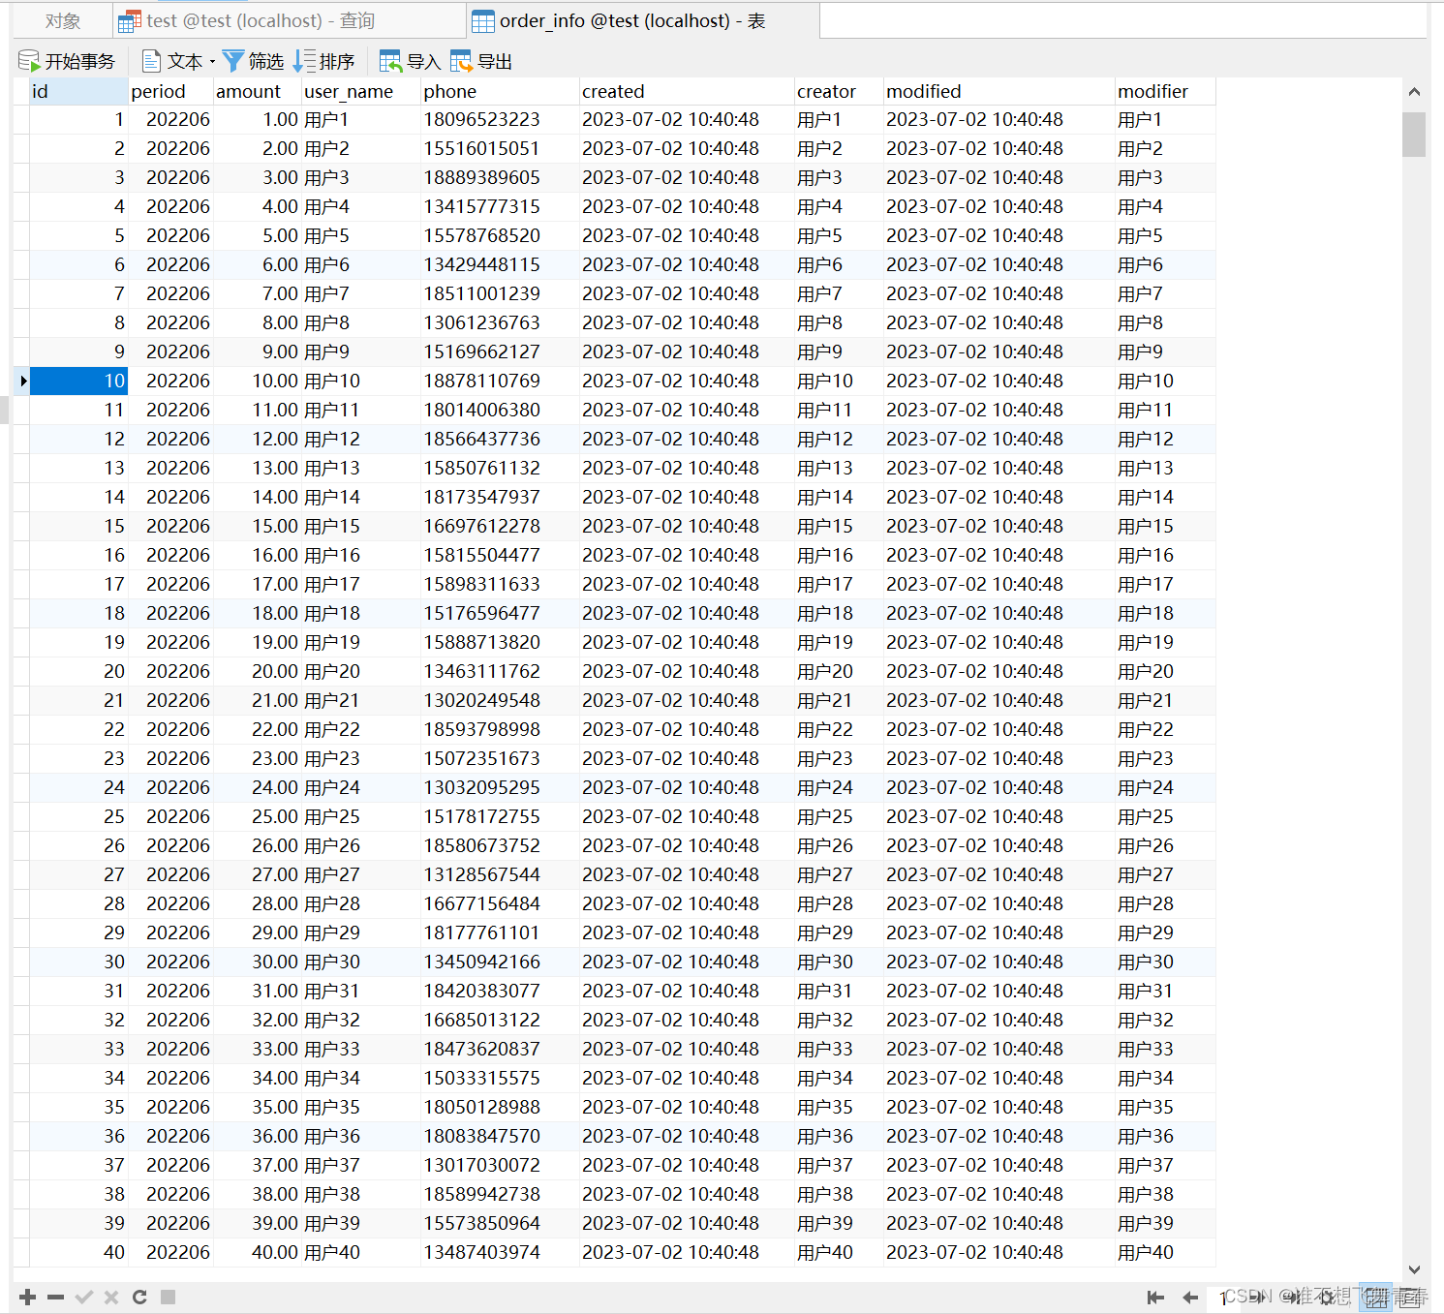
Task: Click the id column header
Action: (78, 91)
